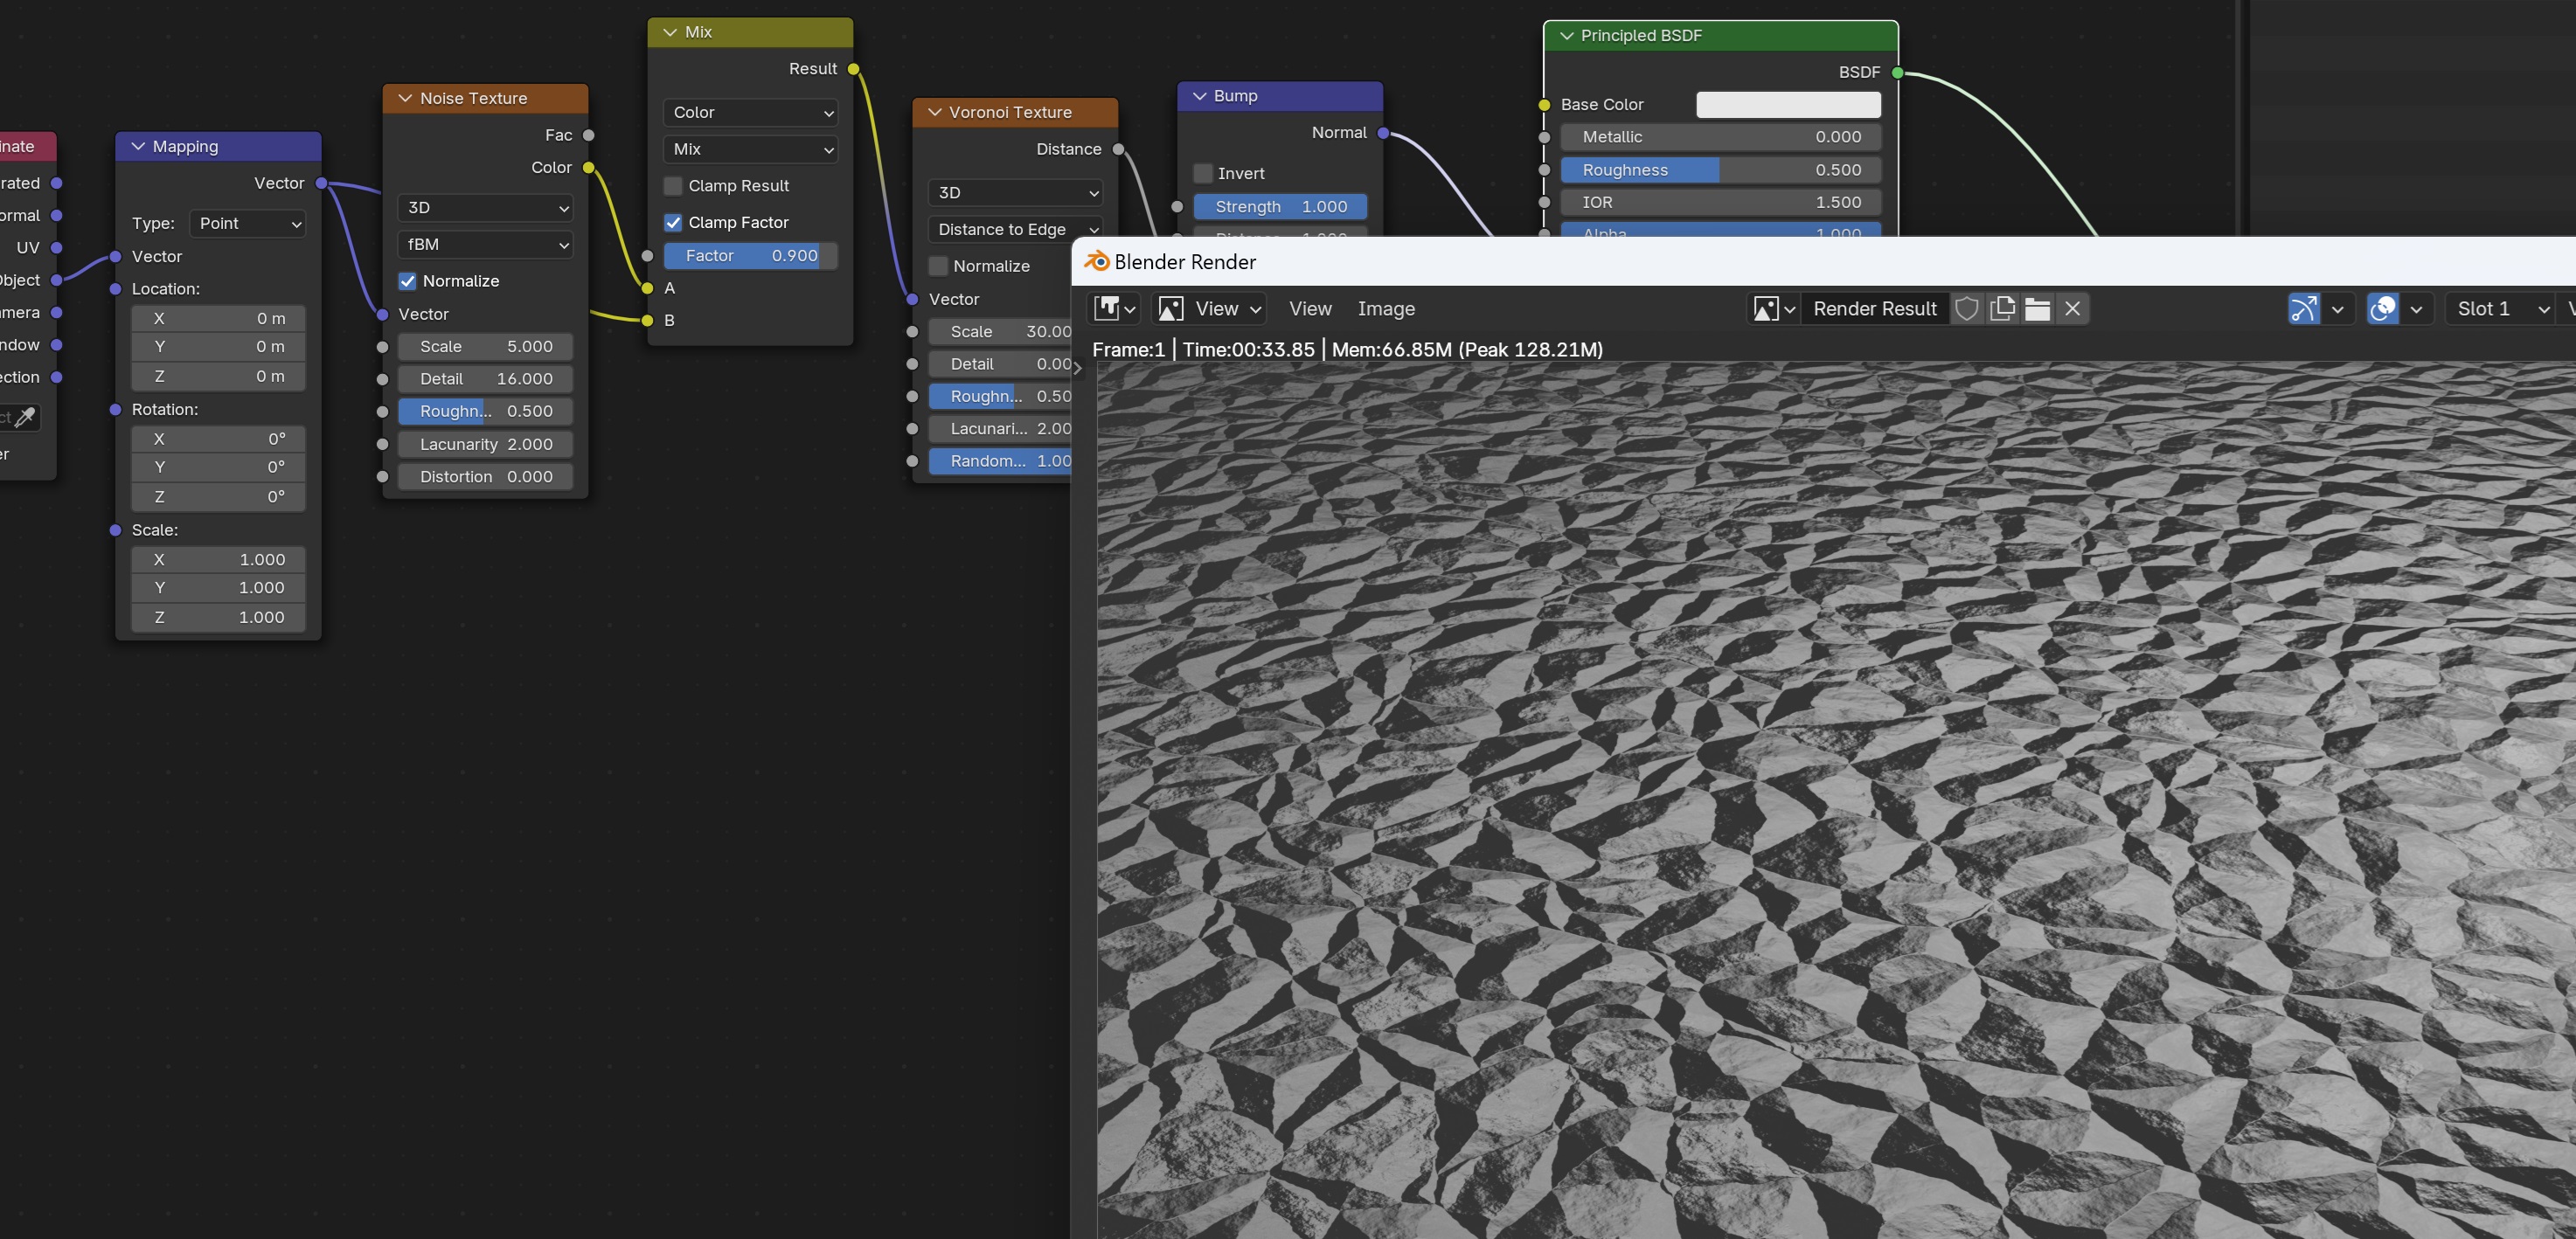Click the Render Result image name field
Viewport: 2576px width, 1239px height.
[x=1874, y=309]
